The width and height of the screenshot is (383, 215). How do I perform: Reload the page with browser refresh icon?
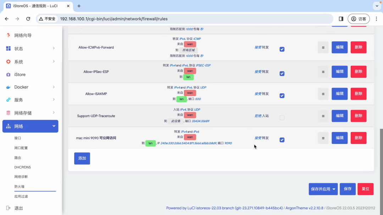(x=28, y=19)
